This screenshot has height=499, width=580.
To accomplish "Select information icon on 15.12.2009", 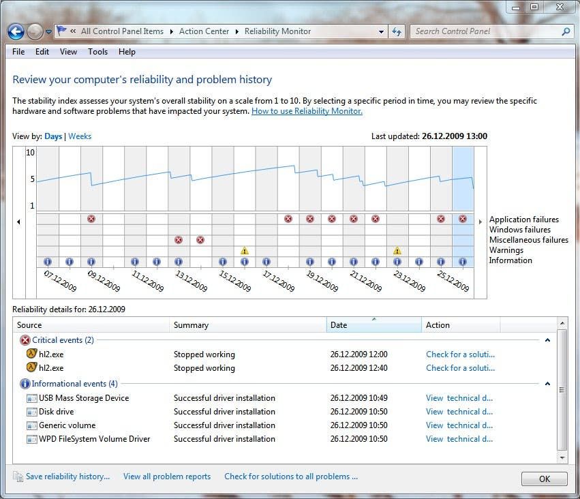I will coord(223,262).
